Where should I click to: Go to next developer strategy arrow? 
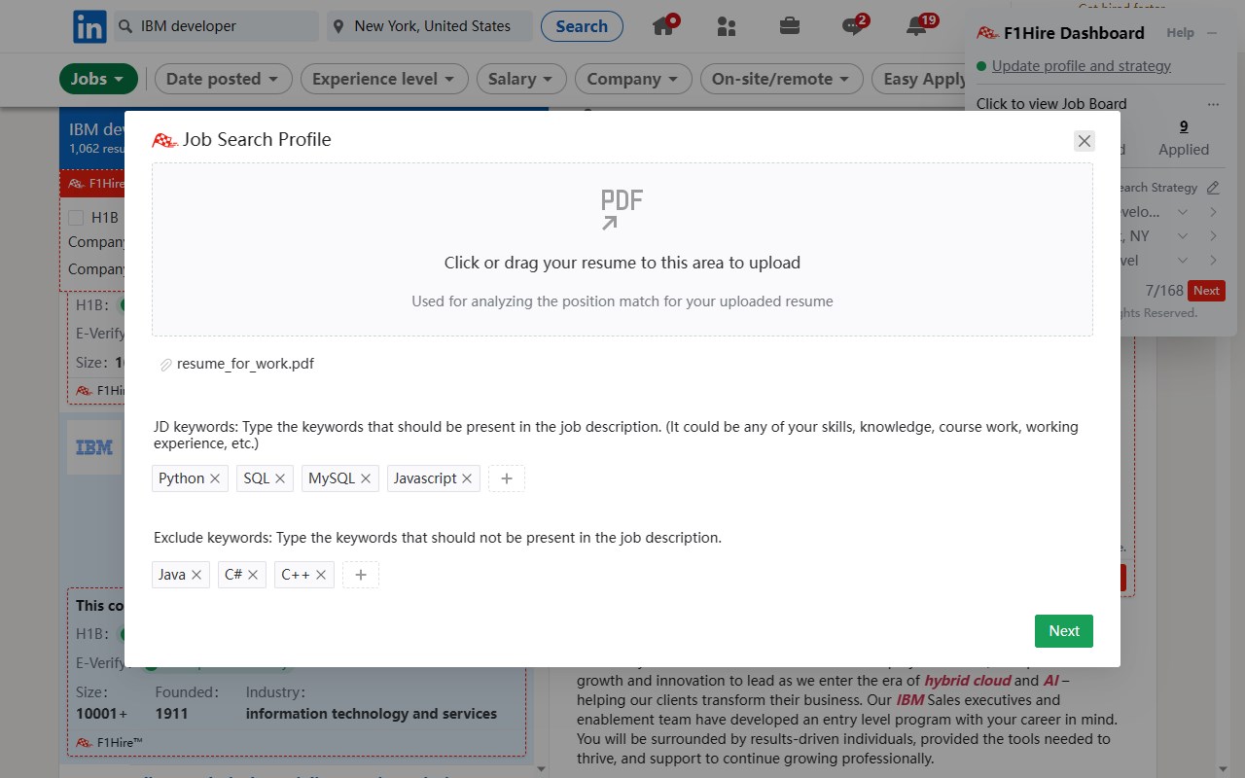[x=1214, y=212]
